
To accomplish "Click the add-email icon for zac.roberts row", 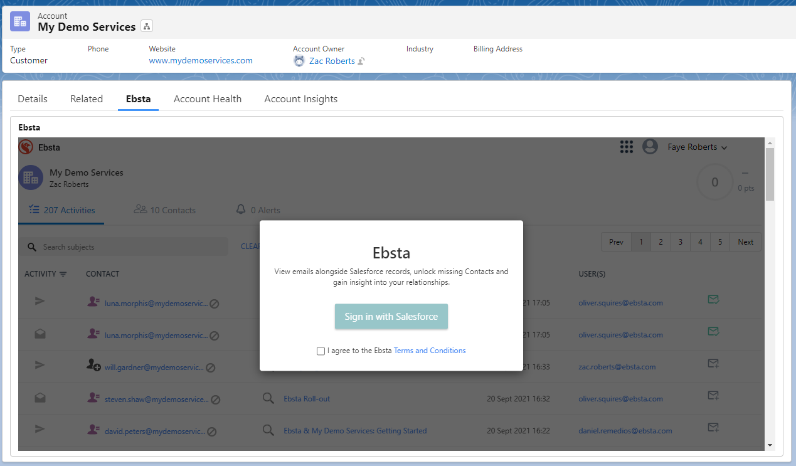I will click(713, 363).
